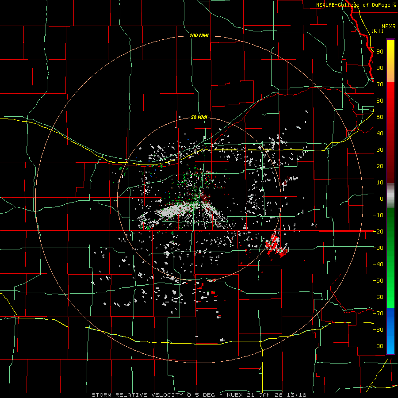398x398 pixels.
Task: Select the -70 scale label
Action: point(378,313)
